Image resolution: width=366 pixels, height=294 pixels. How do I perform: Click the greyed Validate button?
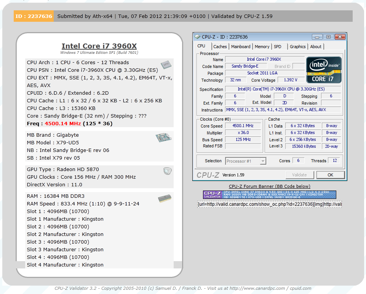pyautogui.click(x=299, y=175)
